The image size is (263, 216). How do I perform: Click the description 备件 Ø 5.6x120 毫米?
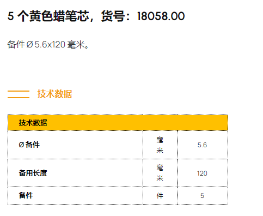click(x=48, y=45)
